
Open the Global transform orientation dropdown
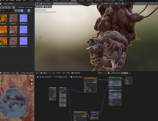[105, 4]
